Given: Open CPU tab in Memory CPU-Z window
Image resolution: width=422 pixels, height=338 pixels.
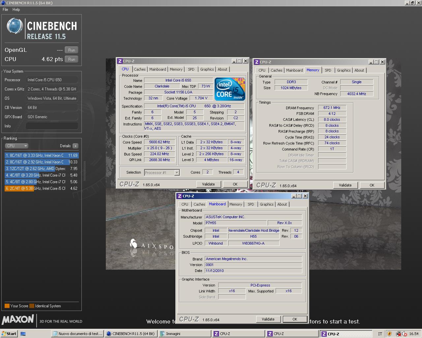Looking at the screenshot, I should tap(262, 70).
